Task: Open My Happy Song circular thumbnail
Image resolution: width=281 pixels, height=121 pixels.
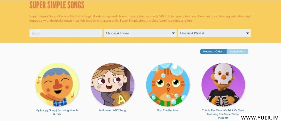Action: [57, 85]
